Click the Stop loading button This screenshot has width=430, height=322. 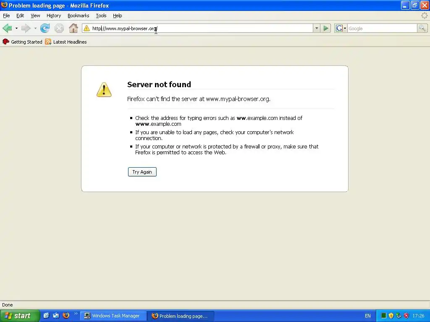pos(59,28)
